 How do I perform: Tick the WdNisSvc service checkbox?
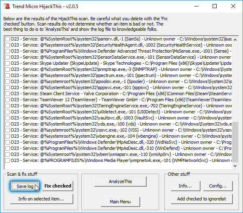tap(7, 142)
